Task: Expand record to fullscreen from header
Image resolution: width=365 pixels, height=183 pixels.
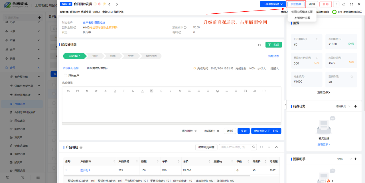Action: pos(352,4)
